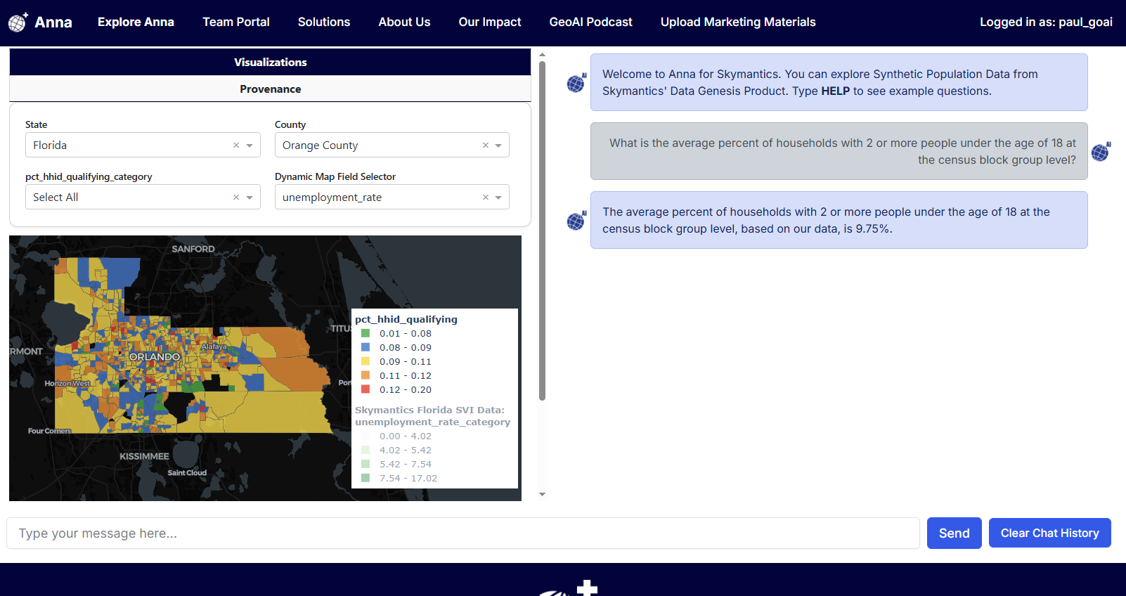Viewport: 1126px width, 596px height.
Task: Toggle the 0.12 - 0.20 legend entry
Action: (x=405, y=390)
